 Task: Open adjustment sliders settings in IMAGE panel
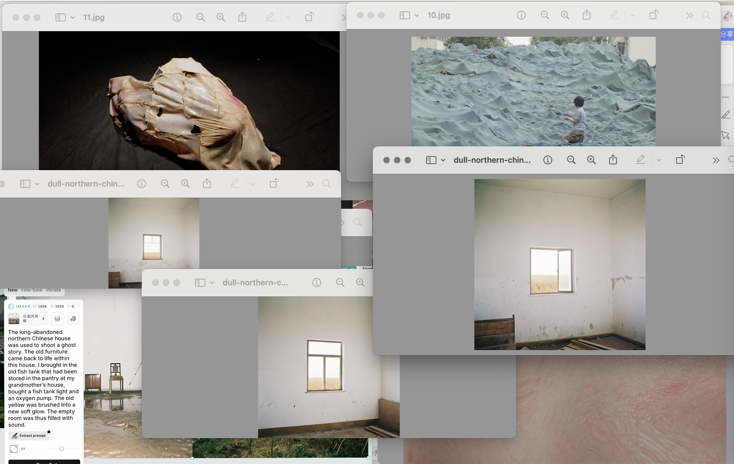pyautogui.click(x=57, y=319)
